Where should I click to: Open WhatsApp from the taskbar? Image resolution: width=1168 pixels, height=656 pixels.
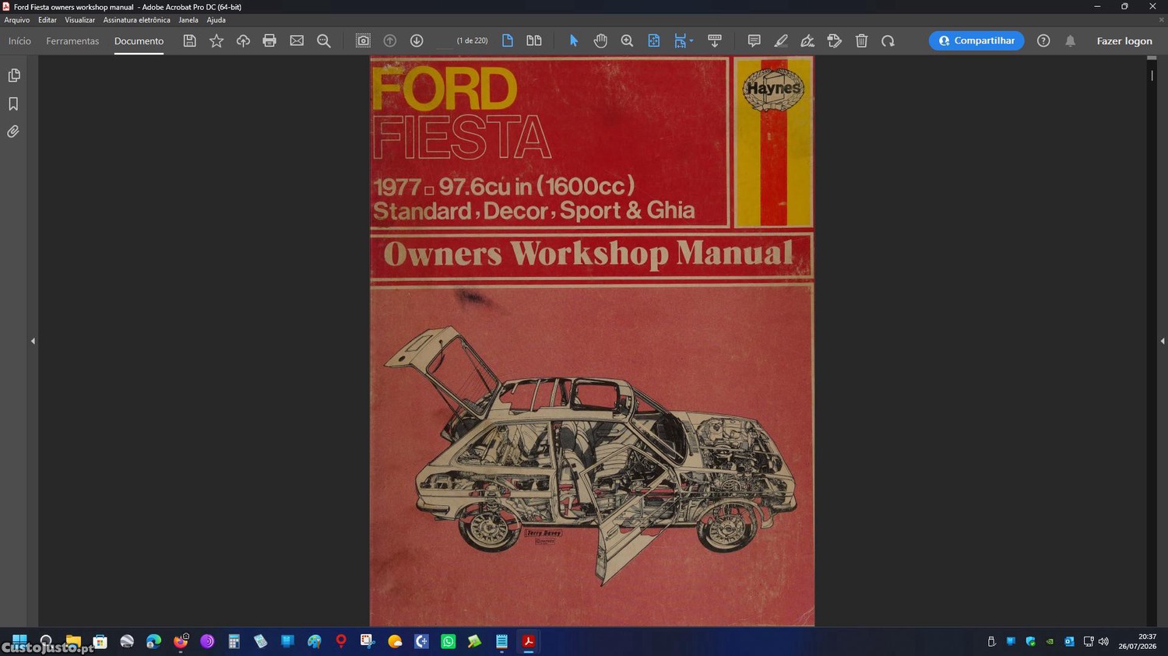(x=448, y=641)
